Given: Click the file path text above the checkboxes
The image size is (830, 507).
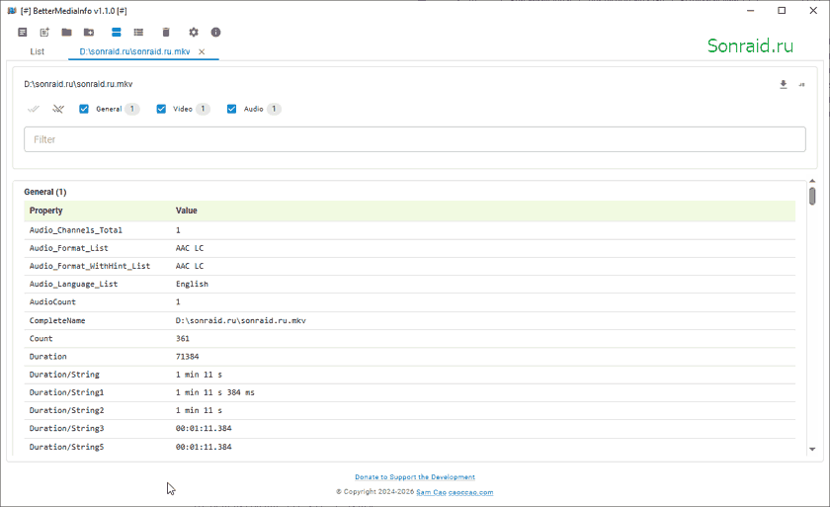Looking at the screenshot, I should 78,84.
